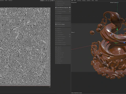This screenshot has height=94, width=126.
Task: Click the Fit Canvas to UV icon
Action: 56,26
